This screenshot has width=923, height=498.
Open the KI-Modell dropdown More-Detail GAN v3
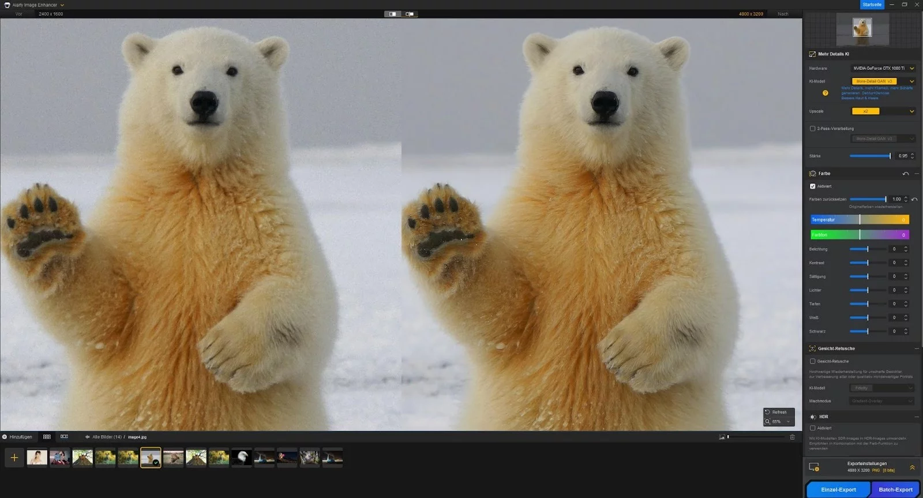(x=883, y=81)
